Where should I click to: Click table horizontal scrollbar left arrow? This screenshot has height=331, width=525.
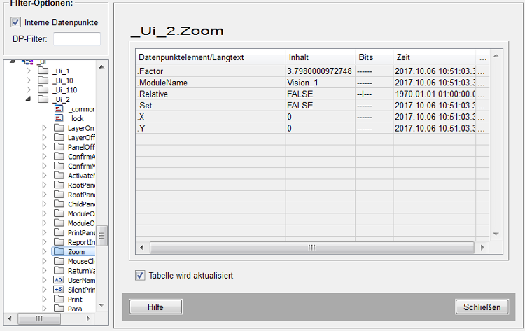pyautogui.click(x=142, y=247)
